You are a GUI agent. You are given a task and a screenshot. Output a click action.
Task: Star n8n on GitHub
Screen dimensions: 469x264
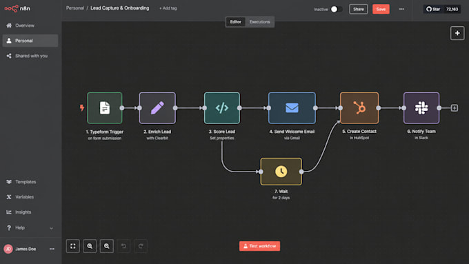(x=433, y=9)
